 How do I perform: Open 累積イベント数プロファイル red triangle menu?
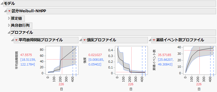(x=154, y=40)
